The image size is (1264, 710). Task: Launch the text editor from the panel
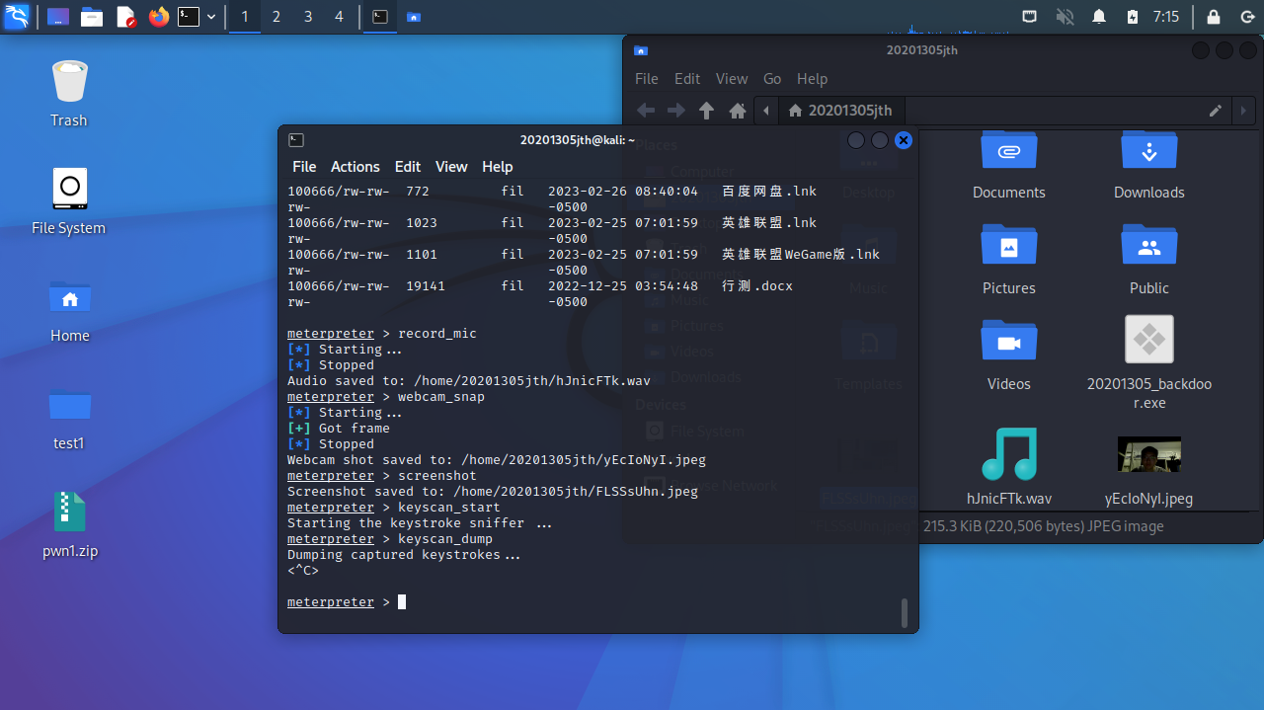pos(125,17)
